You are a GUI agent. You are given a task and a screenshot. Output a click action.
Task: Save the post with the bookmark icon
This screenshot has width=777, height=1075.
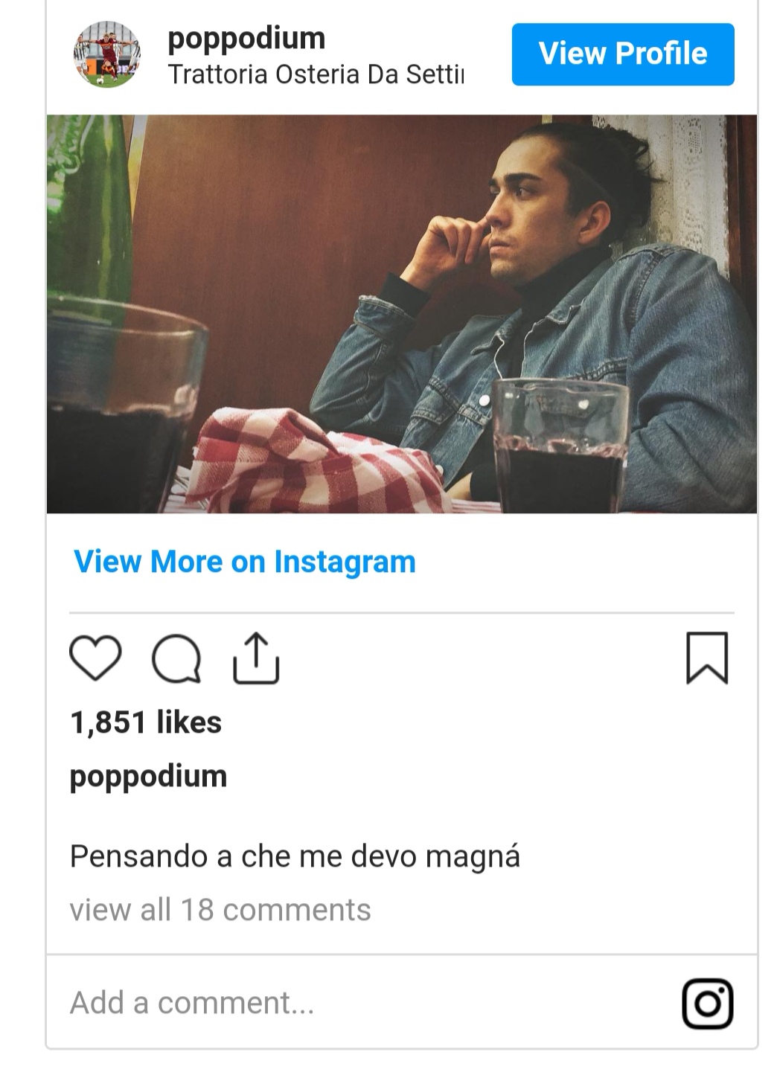coord(706,658)
